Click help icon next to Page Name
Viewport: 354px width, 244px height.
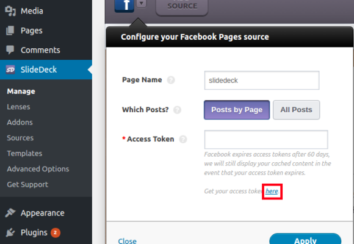(x=171, y=80)
